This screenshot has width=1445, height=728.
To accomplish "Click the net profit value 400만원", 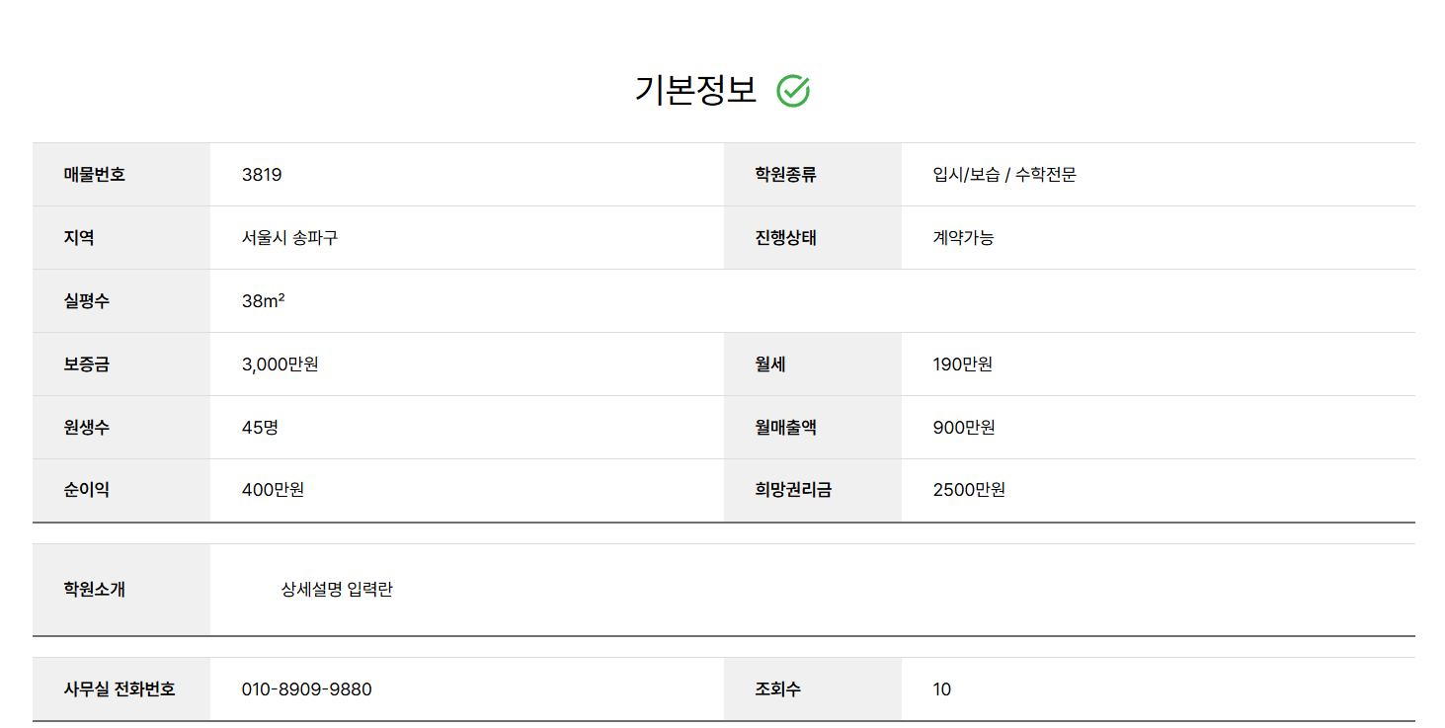I will pos(273,490).
